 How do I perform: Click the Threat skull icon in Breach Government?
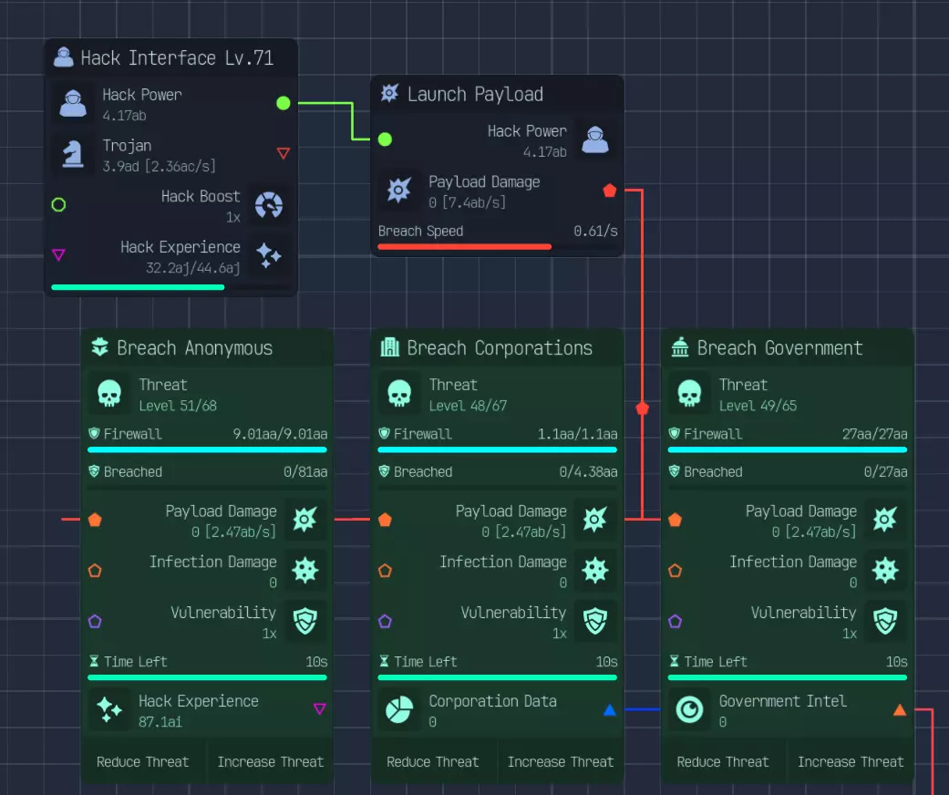click(x=689, y=394)
